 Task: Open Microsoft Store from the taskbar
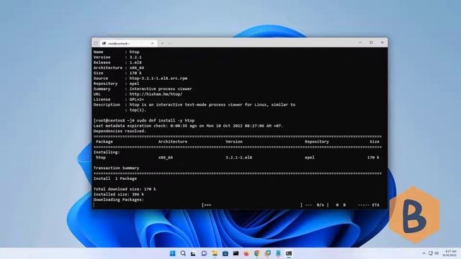click(225, 253)
